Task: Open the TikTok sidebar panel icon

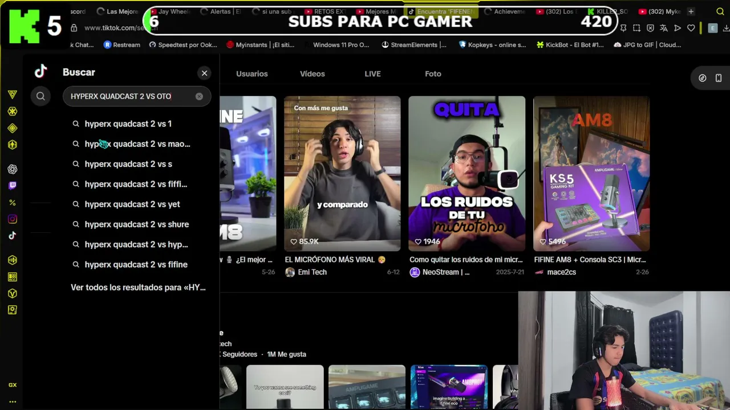Action: click(13, 236)
